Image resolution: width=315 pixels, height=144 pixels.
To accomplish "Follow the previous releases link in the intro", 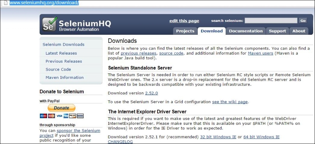I will pos(138,53).
